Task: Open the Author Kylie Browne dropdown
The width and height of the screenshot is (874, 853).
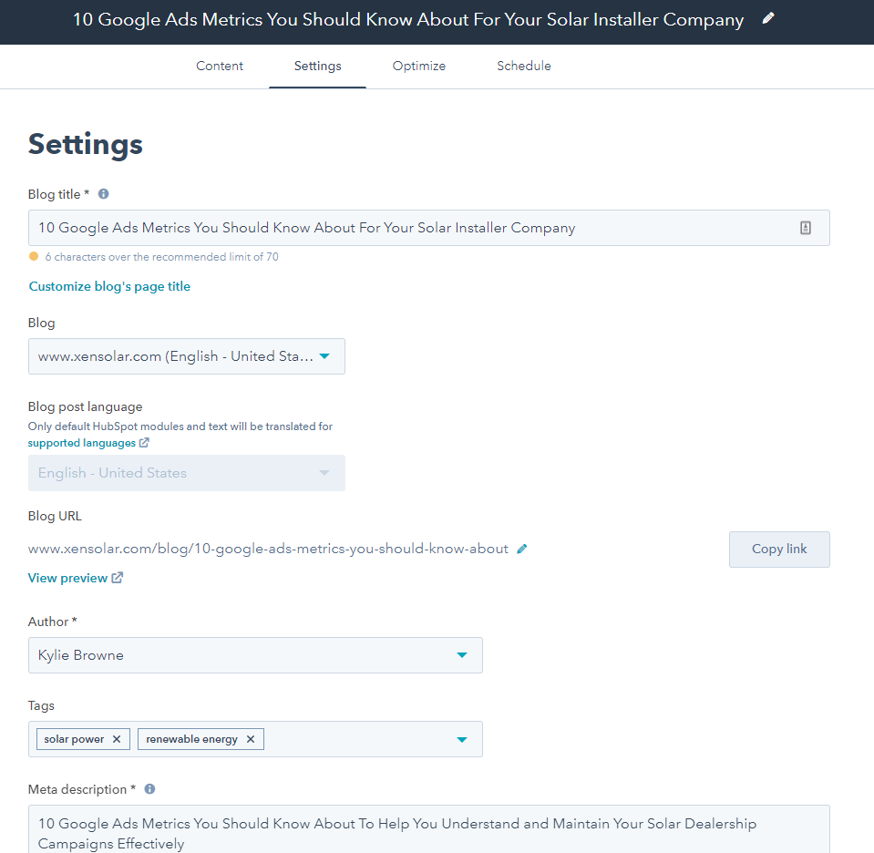Action: pyautogui.click(x=255, y=655)
